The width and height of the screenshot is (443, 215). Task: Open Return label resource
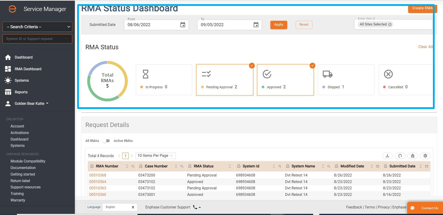coord(20,181)
